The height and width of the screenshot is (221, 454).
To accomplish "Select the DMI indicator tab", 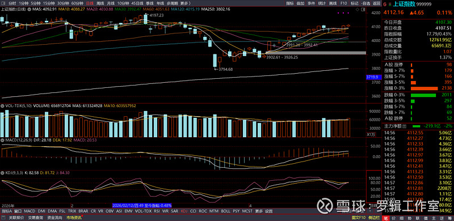I will (41, 211).
